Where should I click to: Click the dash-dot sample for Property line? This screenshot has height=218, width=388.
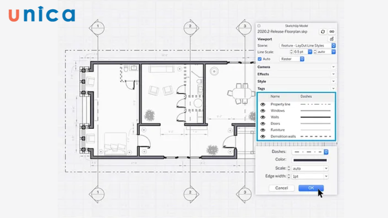(x=316, y=104)
